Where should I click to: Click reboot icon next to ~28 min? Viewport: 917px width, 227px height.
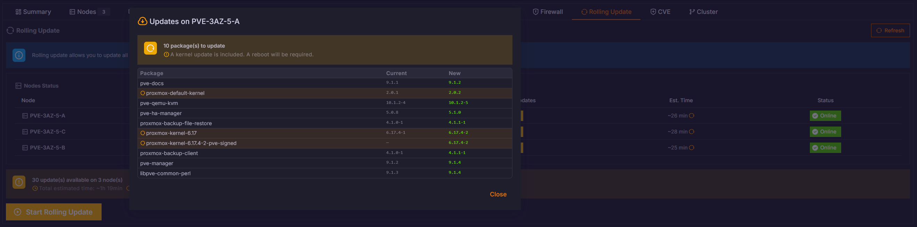tap(692, 132)
